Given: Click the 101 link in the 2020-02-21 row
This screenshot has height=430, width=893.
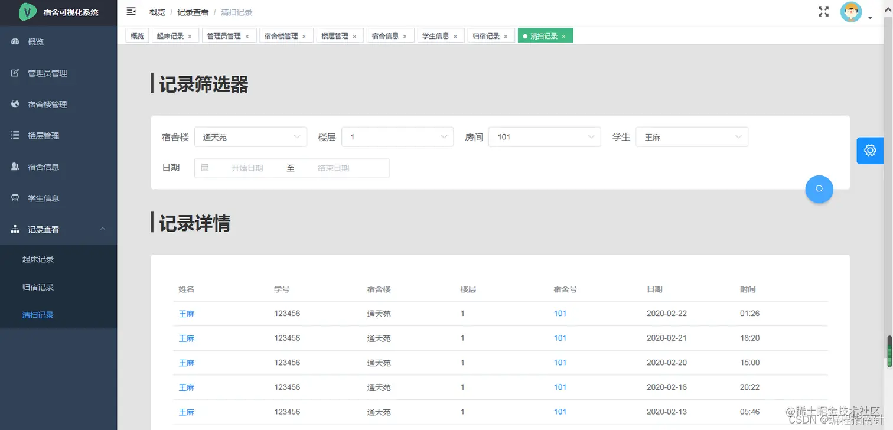Looking at the screenshot, I should [560, 338].
